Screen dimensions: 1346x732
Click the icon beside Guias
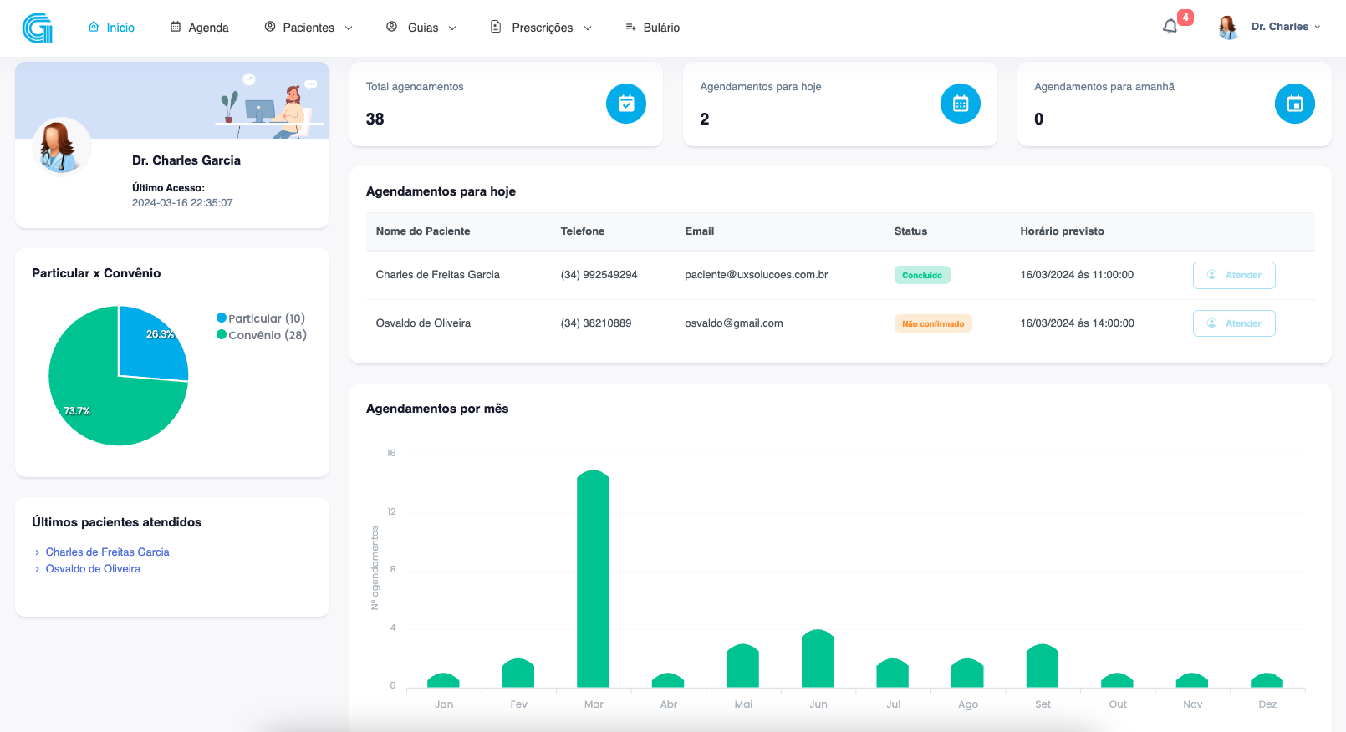(x=391, y=27)
